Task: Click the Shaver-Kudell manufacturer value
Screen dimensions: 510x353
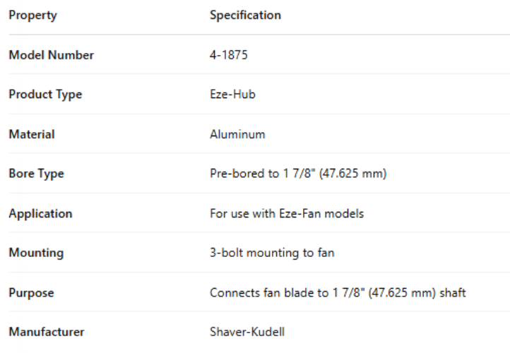Action: pyautogui.click(x=247, y=332)
